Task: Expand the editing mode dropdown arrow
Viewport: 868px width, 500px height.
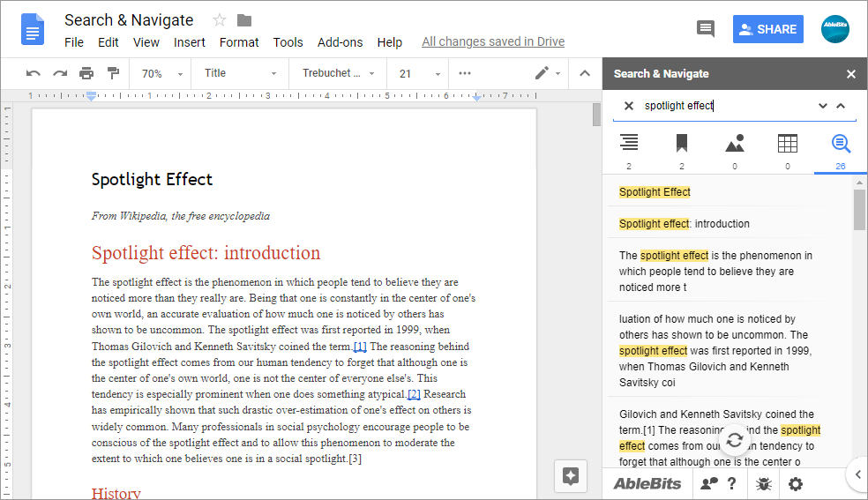Action: pyautogui.click(x=558, y=73)
